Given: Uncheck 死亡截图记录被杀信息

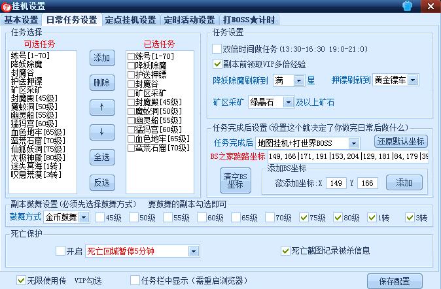Looking at the screenshot, I should click(x=285, y=250).
